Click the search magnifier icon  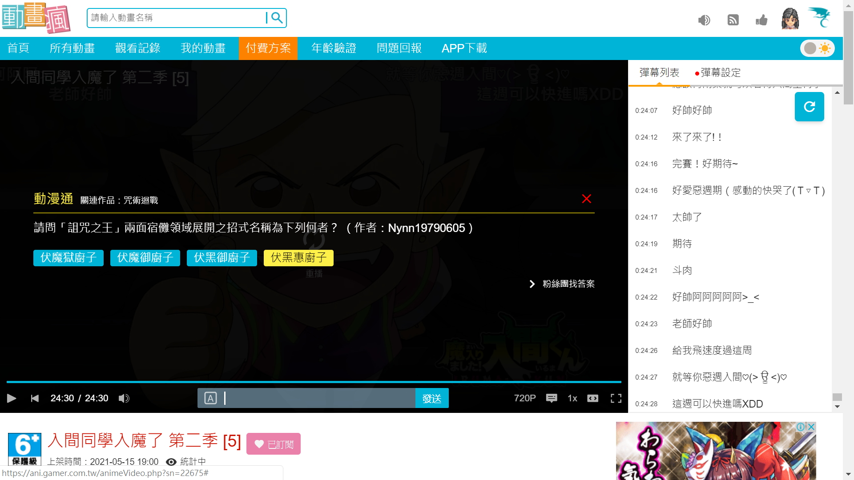277,18
